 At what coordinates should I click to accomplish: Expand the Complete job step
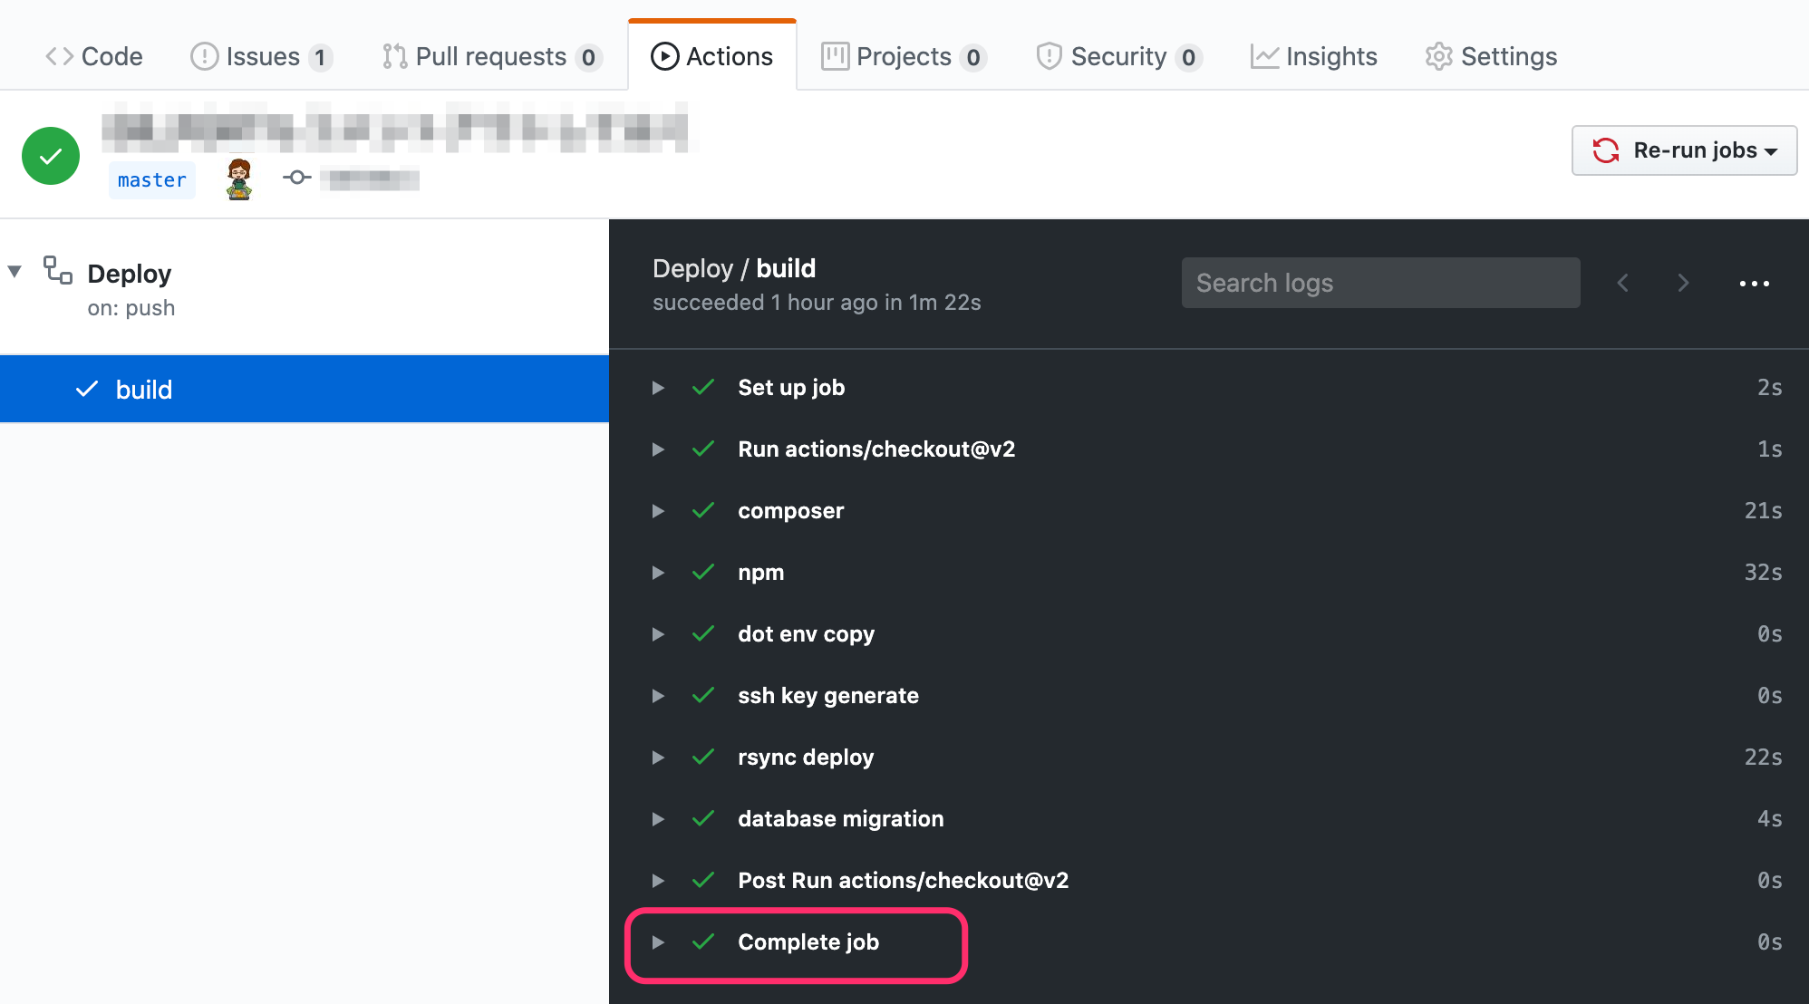[658, 942]
